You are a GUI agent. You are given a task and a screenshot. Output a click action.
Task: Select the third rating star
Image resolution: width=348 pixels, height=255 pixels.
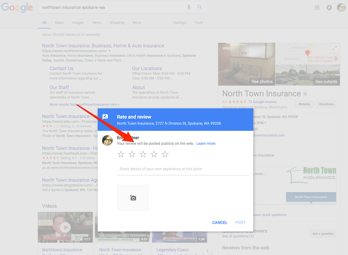[x=143, y=154]
